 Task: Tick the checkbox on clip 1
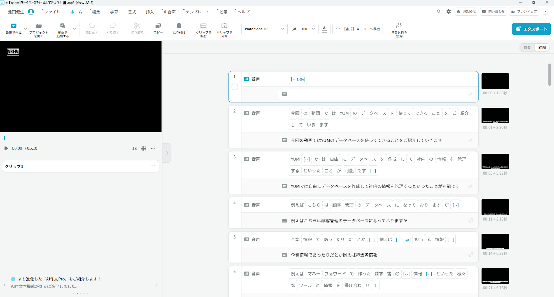[x=235, y=87]
